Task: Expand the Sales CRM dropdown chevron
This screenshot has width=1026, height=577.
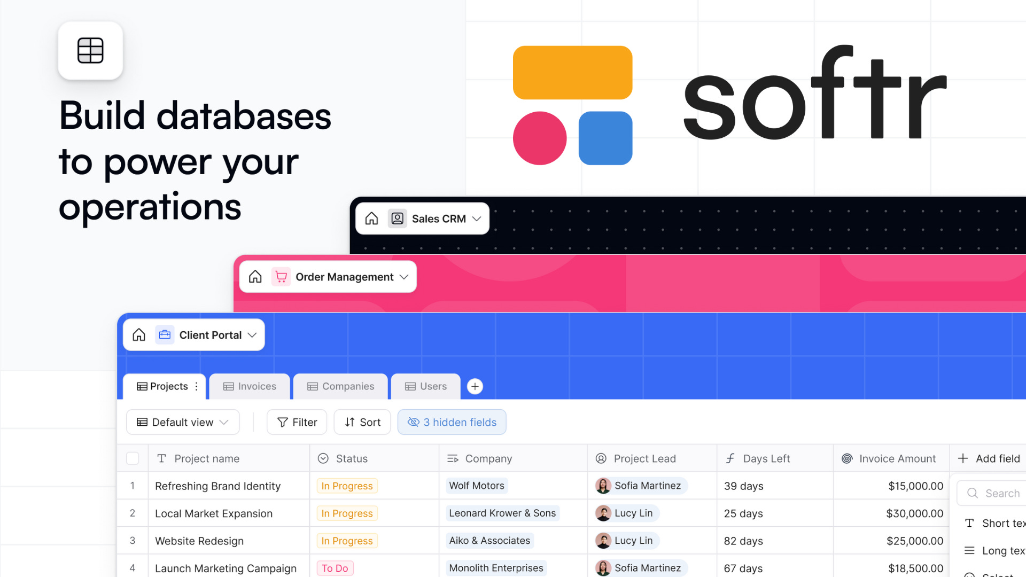Action: pyautogui.click(x=477, y=219)
